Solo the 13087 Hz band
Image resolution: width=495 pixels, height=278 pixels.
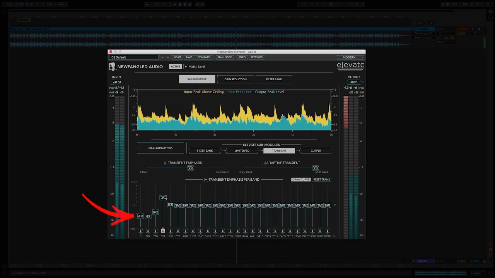pos(305,231)
